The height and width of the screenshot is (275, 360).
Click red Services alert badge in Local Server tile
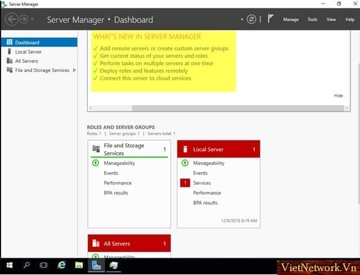click(x=185, y=183)
